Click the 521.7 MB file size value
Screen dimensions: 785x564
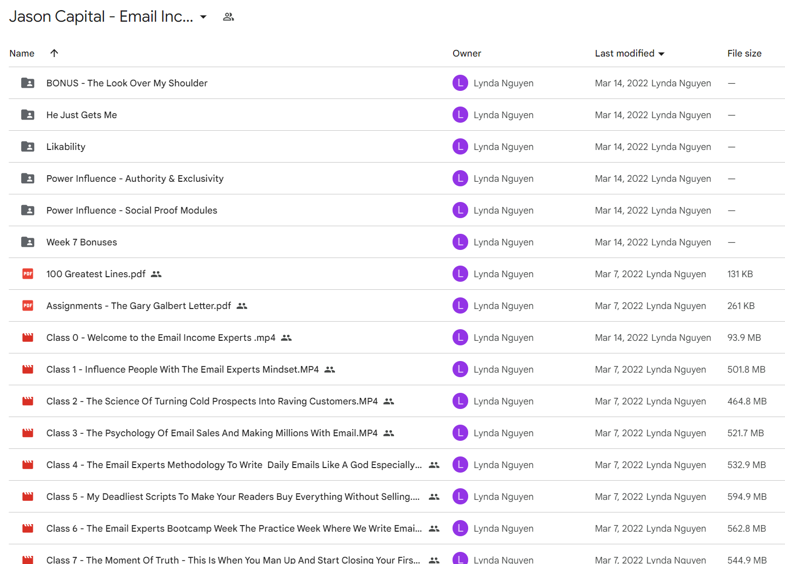click(x=746, y=433)
